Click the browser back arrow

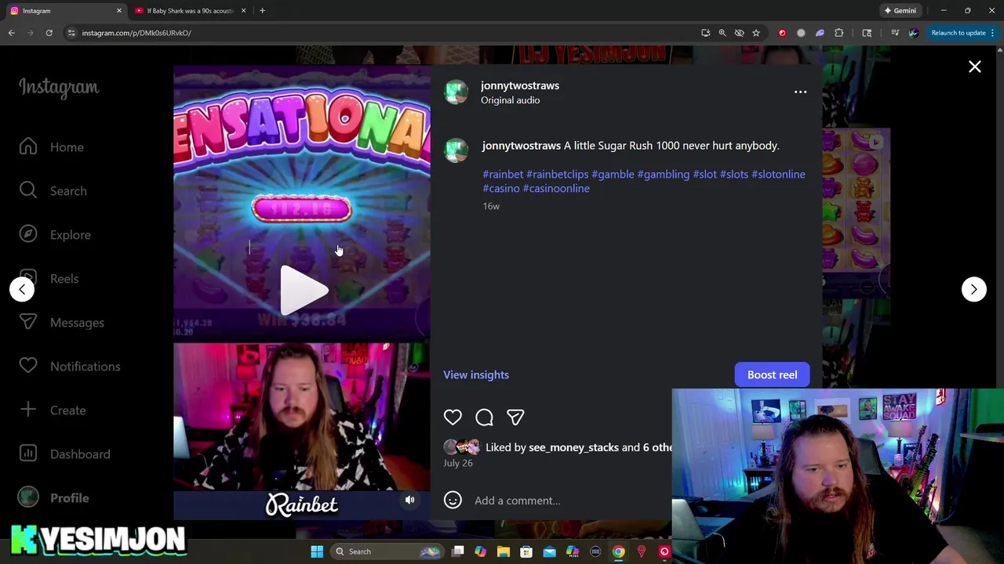(x=12, y=33)
